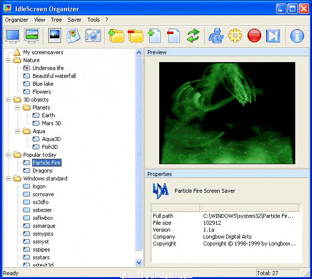Click the red circle toolbar icon

click(x=254, y=35)
